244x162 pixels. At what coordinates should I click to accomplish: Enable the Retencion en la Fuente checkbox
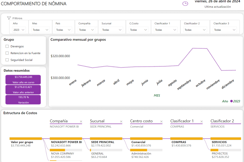coord(7,53)
